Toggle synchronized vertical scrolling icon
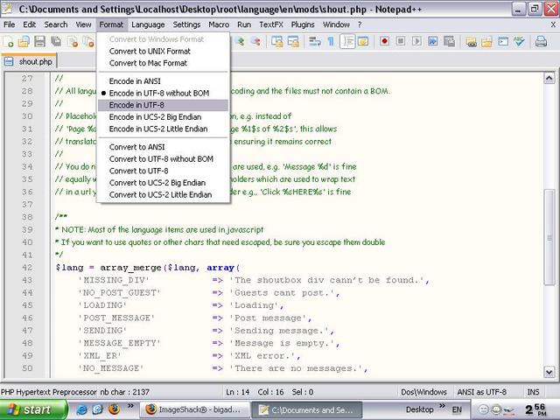The width and height of the screenshot is (560, 420). click(x=276, y=42)
